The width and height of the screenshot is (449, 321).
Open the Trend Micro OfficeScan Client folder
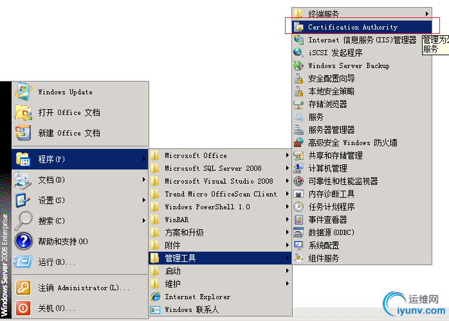(220, 194)
